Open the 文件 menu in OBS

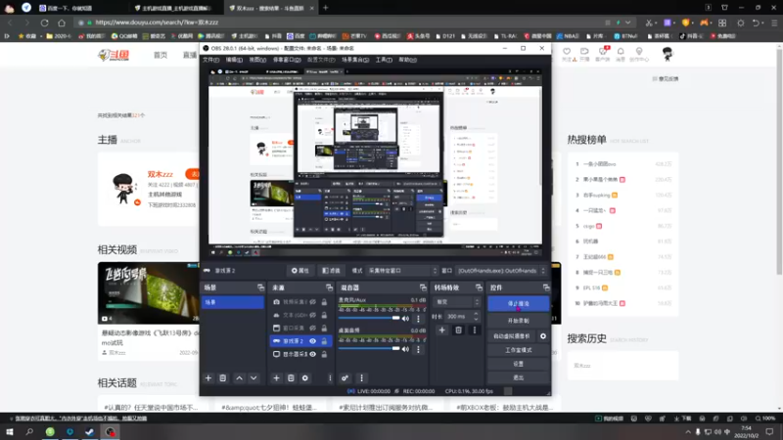click(210, 60)
